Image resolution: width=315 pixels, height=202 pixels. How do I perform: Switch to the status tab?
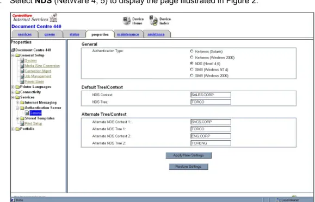coord(75,34)
